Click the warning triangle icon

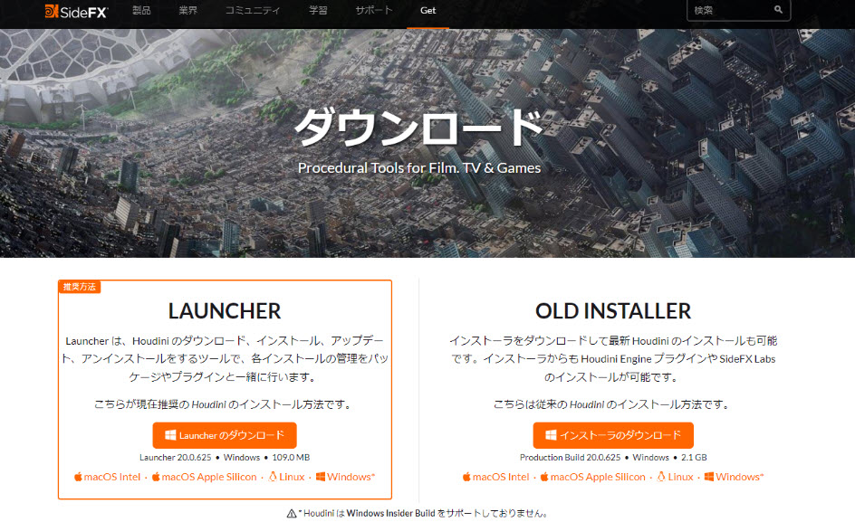(x=292, y=513)
